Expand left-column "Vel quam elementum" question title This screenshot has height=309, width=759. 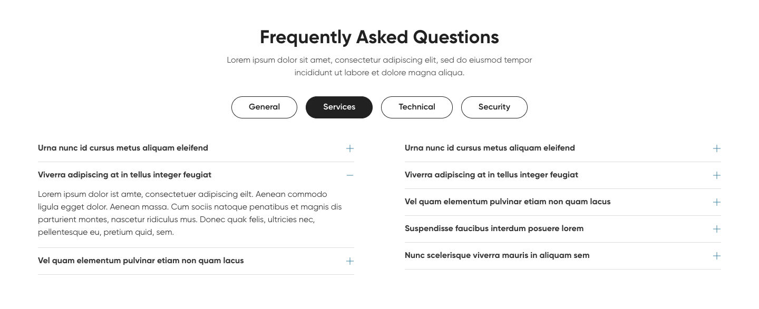(141, 261)
